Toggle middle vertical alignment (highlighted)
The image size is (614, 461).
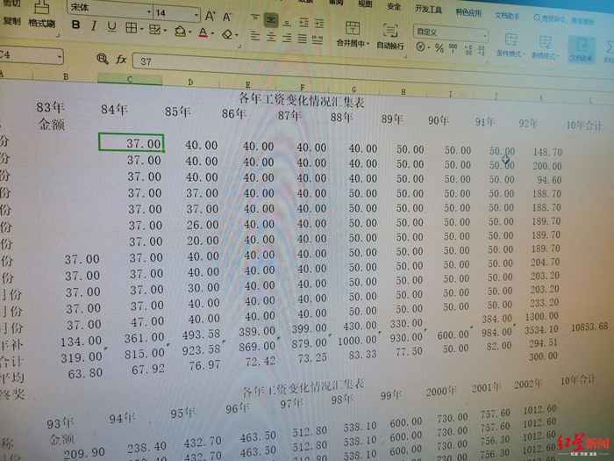tap(271, 19)
